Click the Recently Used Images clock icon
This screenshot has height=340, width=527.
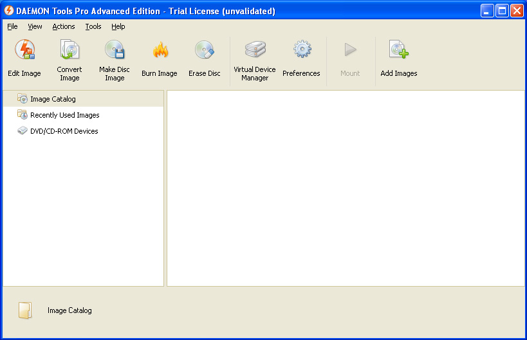[23, 115]
